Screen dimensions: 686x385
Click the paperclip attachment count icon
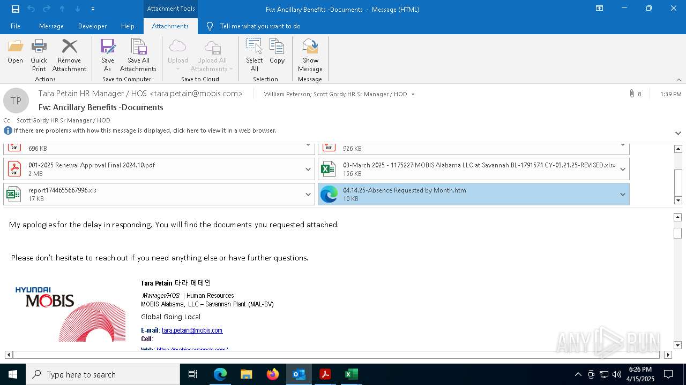pyautogui.click(x=632, y=94)
